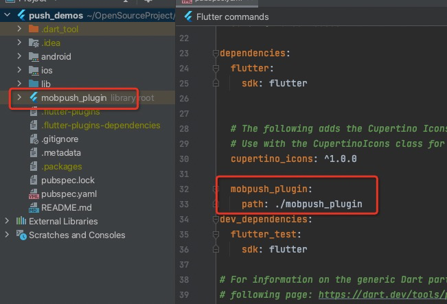Click the README.md markdown file icon

34,208
